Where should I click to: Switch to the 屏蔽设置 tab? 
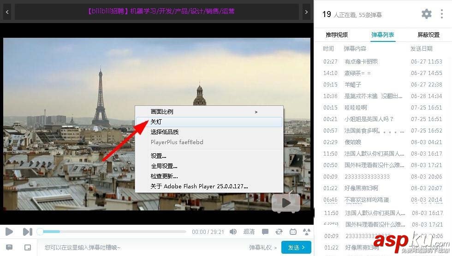point(428,35)
